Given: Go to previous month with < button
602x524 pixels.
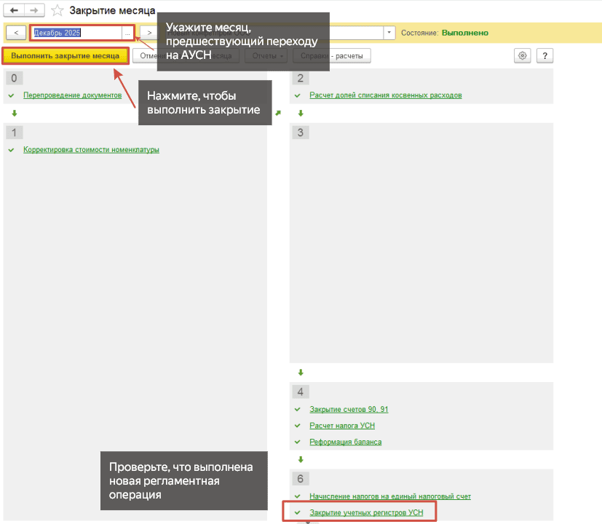Looking at the screenshot, I should click(x=16, y=33).
